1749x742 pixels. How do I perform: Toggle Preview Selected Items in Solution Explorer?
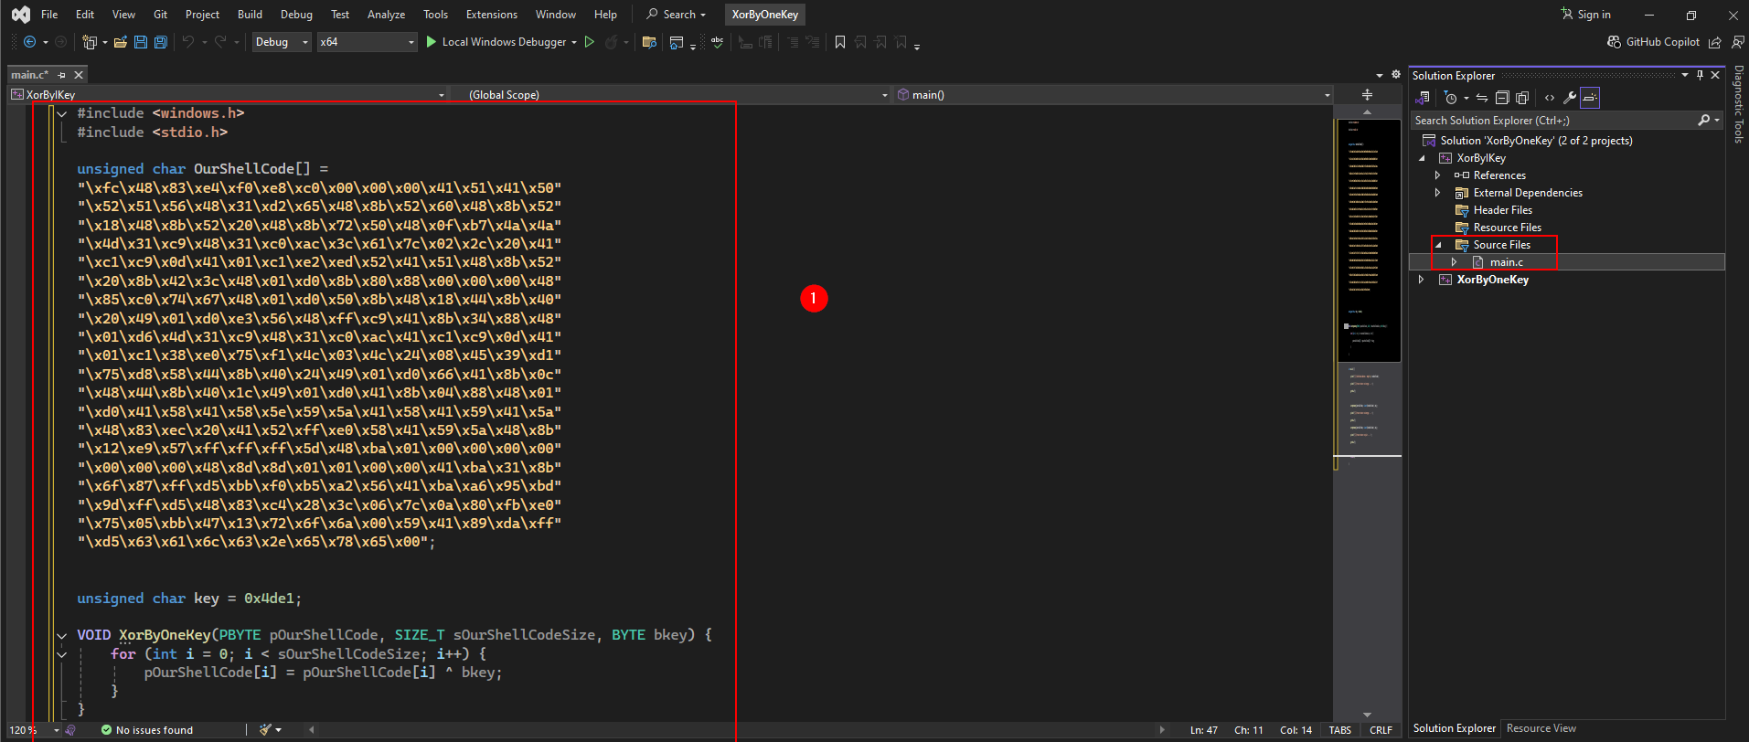(x=1590, y=98)
